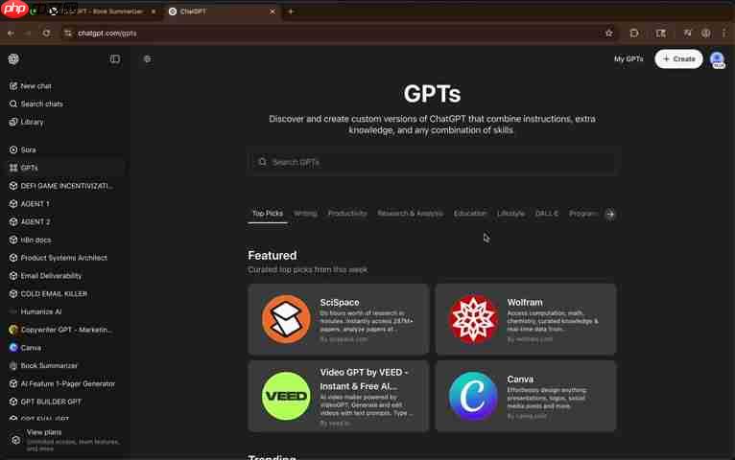This screenshot has width=735, height=460.
Task: Open the user profile avatar menu
Action: [717, 59]
